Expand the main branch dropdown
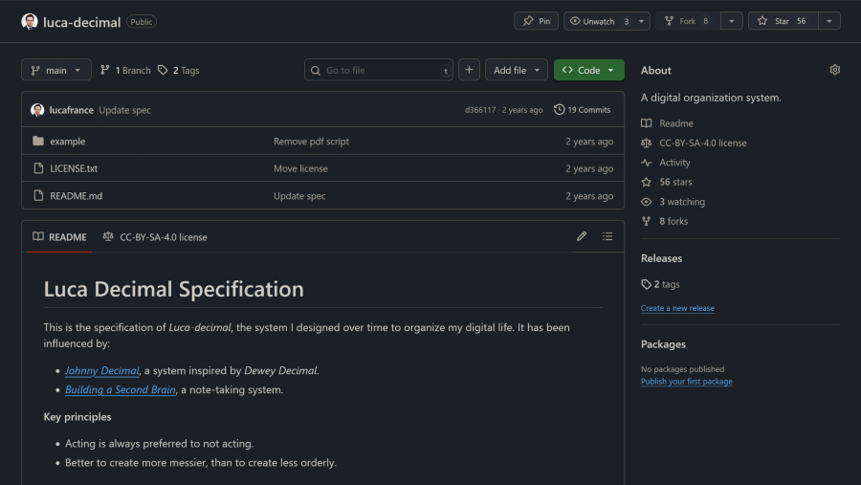 [56, 70]
